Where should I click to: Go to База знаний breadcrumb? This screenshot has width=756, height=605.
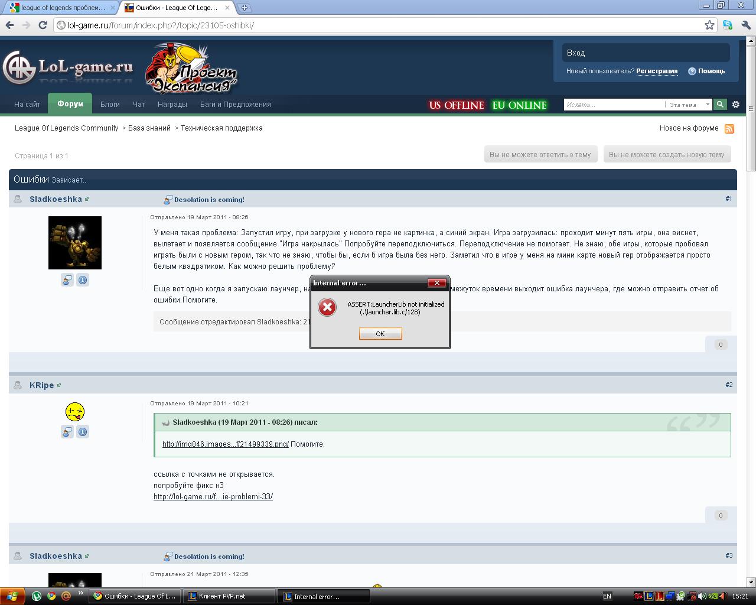[149, 128]
